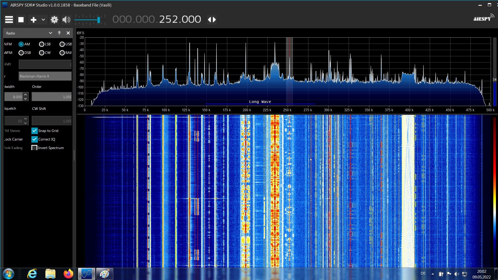Open the settings gear icon
This screenshot has height=280, width=498.
coord(54,20)
